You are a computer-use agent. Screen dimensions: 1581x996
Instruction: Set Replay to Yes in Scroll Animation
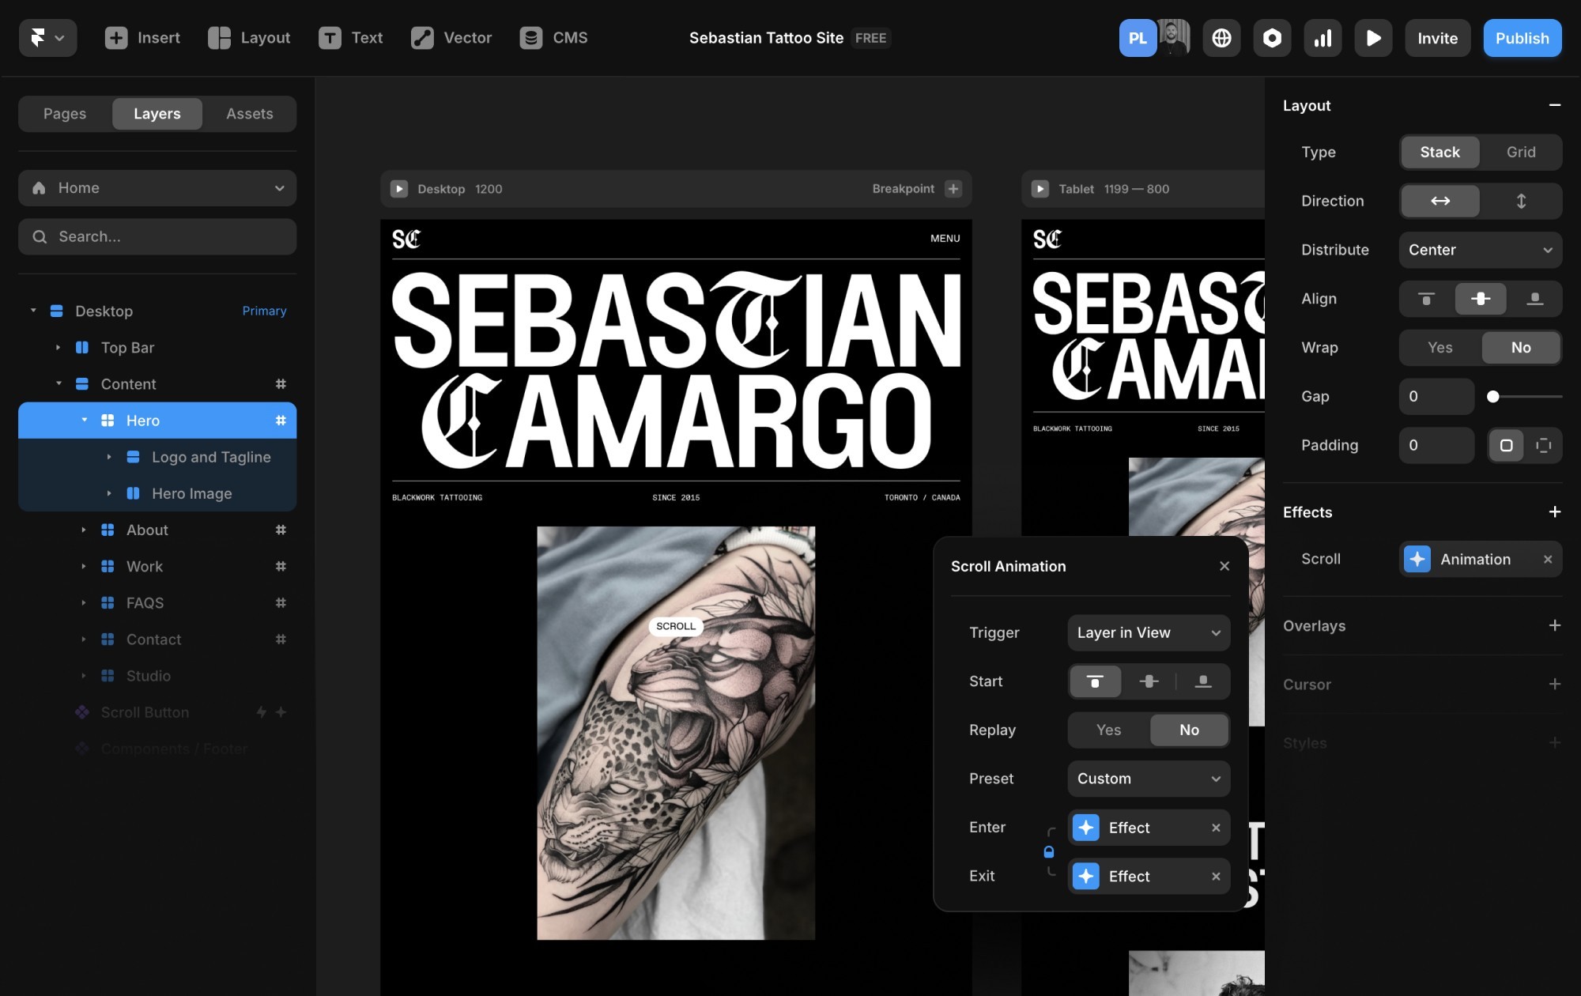point(1108,730)
